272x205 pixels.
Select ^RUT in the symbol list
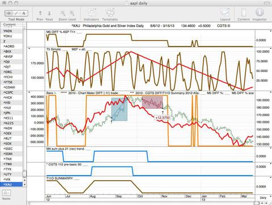point(11,138)
